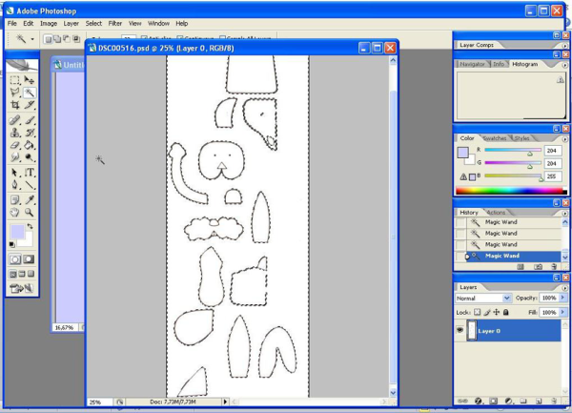Screen dimensions: 572x413
Task: Expand the Opacity slider arrow
Action: [x=562, y=299]
